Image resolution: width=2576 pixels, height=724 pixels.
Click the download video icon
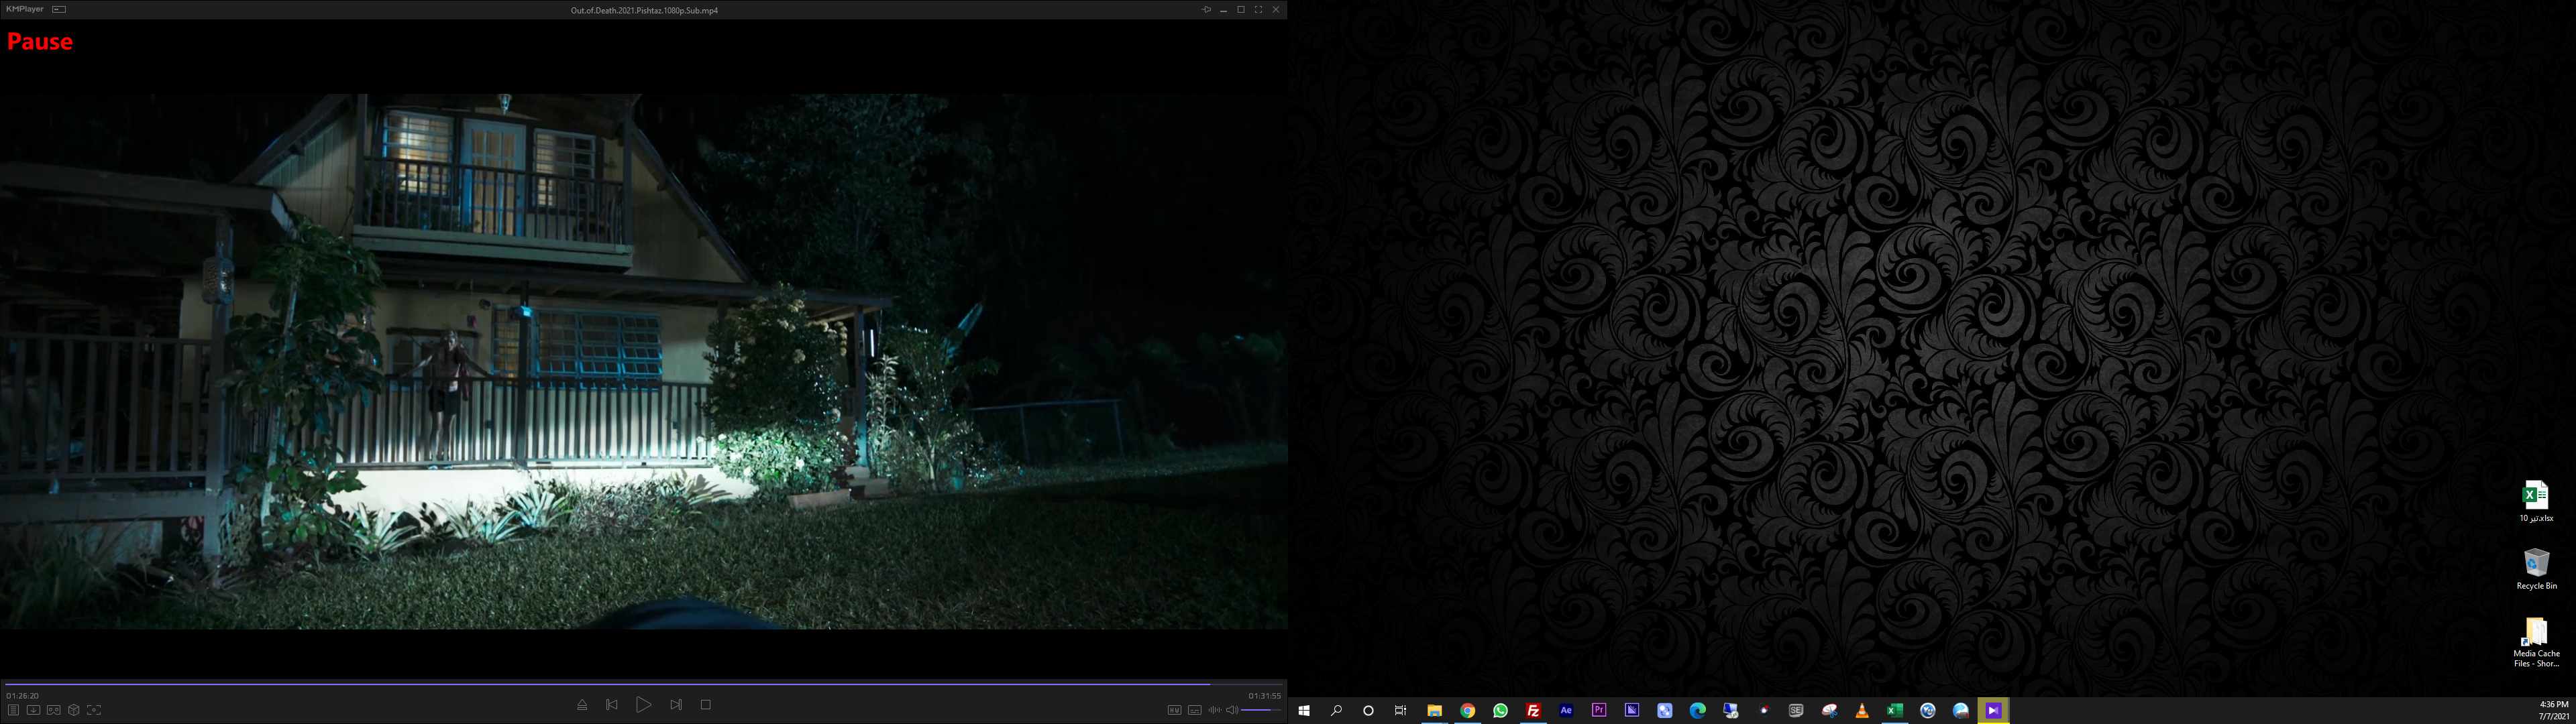33,710
